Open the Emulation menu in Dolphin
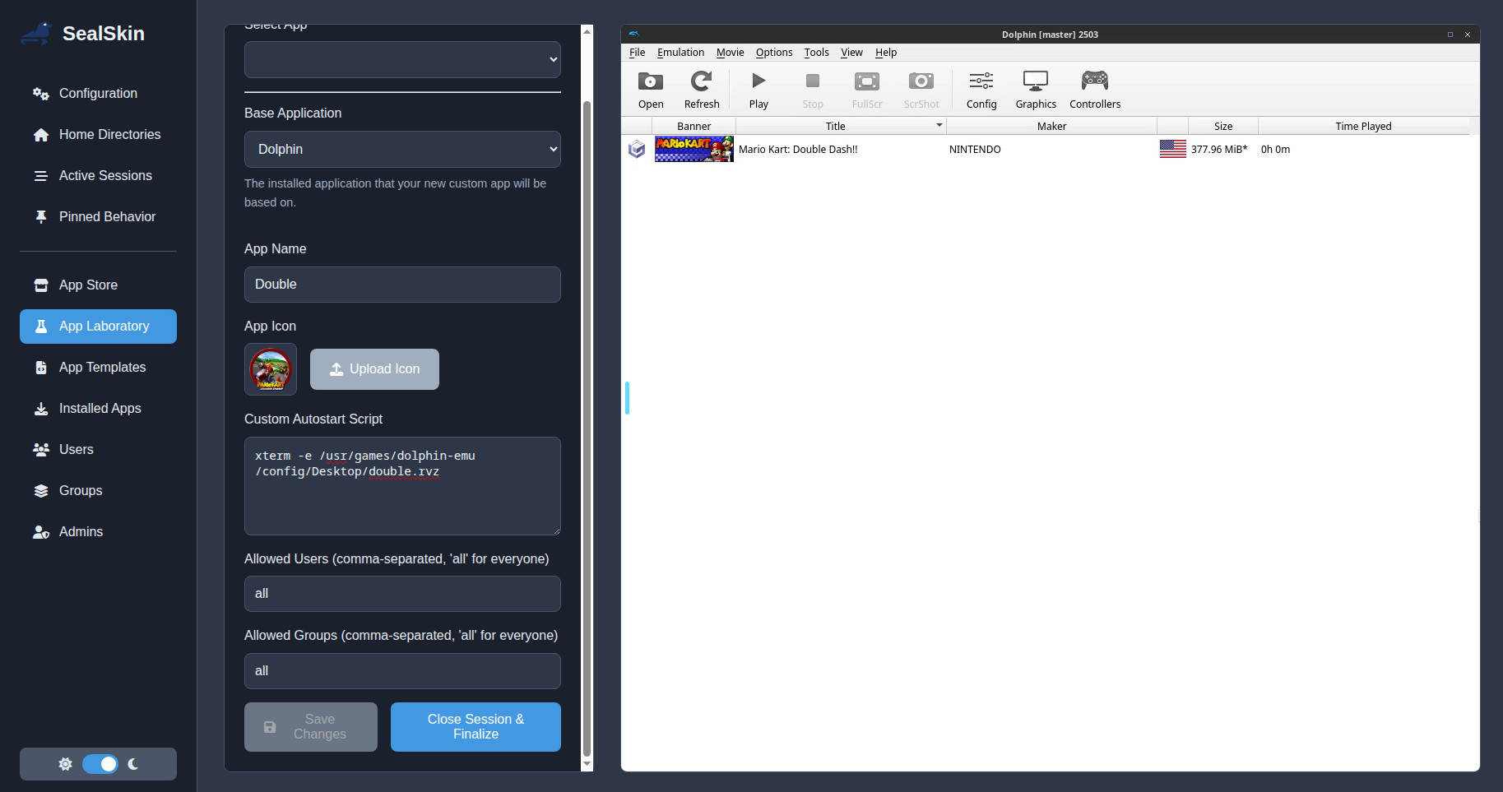Viewport: 1503px width, 792px height. coord(680,52)
